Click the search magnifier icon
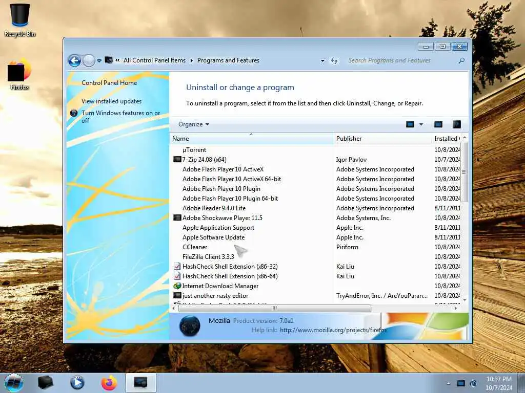 461,60
